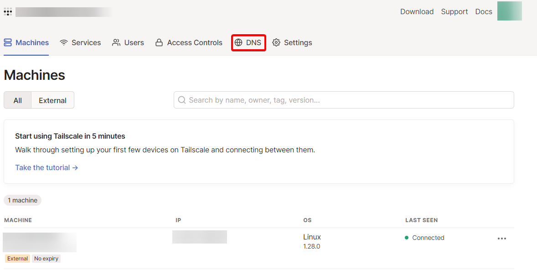The image size is (537, 270).
Task: Click the search magnifier icon
Action: click(182, 100)
